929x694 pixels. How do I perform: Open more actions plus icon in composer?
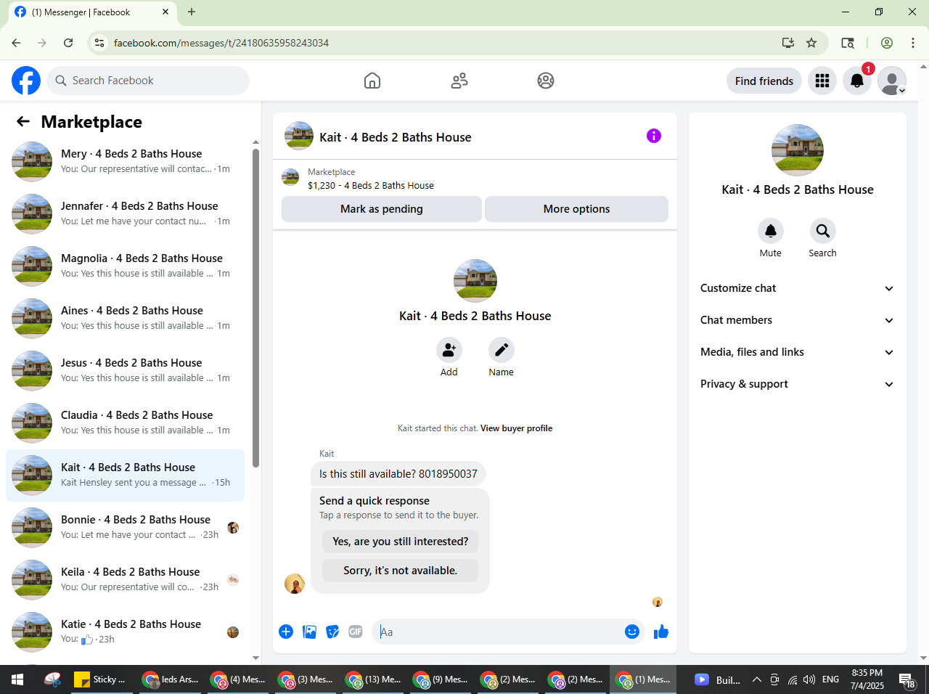pyautogui.click(x=286, y=632)
